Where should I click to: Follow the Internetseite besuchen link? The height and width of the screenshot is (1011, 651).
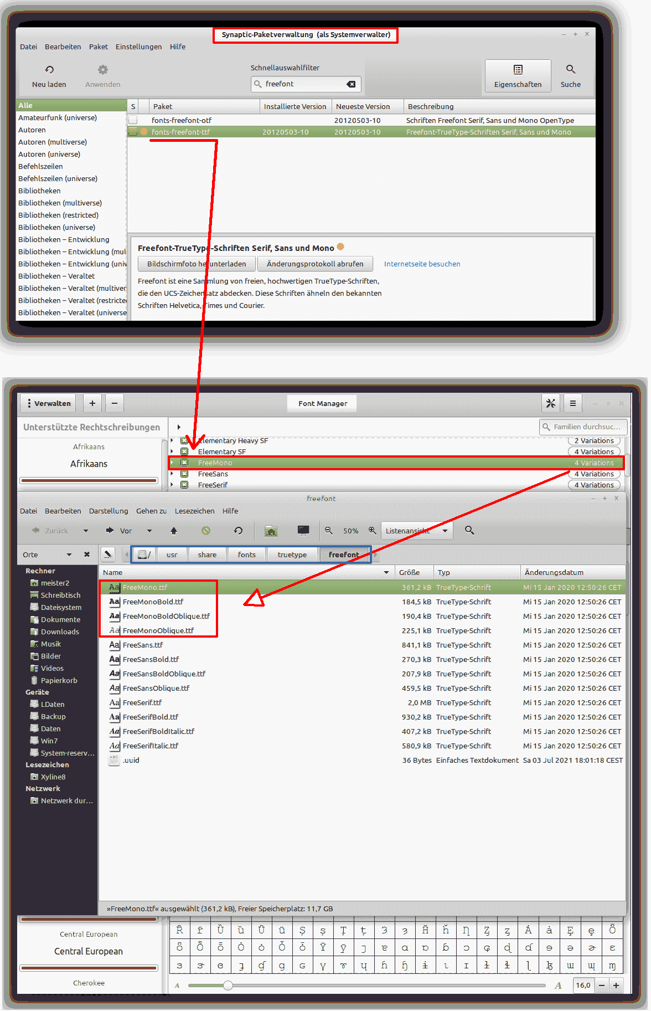422,264
